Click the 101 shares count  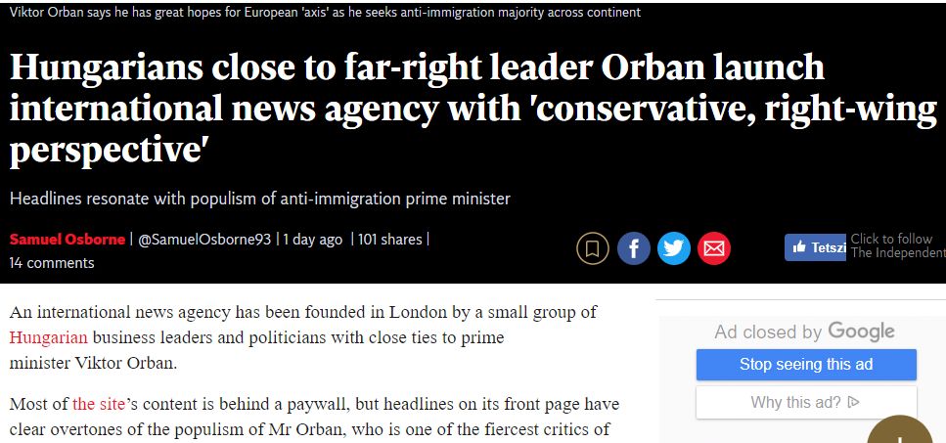click(389, 240)
